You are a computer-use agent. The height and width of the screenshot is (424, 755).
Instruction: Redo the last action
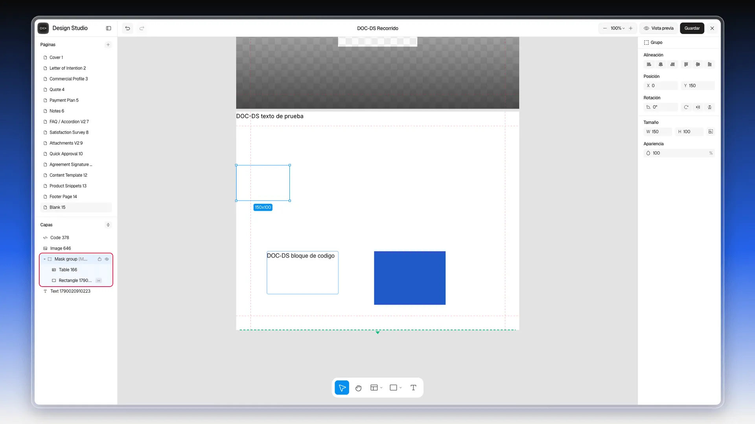pos(142,28)
